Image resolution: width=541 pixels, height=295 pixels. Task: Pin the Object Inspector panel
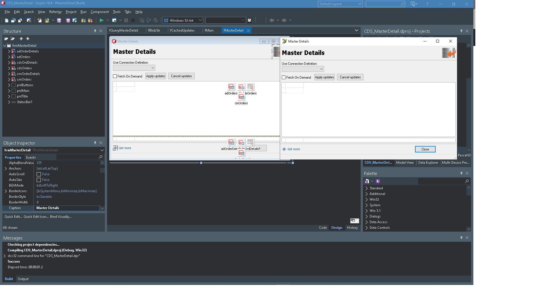click(95, 143)
